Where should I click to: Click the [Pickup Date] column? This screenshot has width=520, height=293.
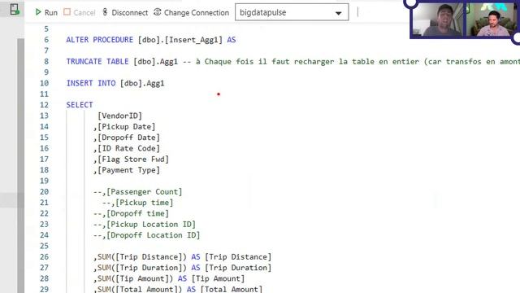click(x=127, y=127)
